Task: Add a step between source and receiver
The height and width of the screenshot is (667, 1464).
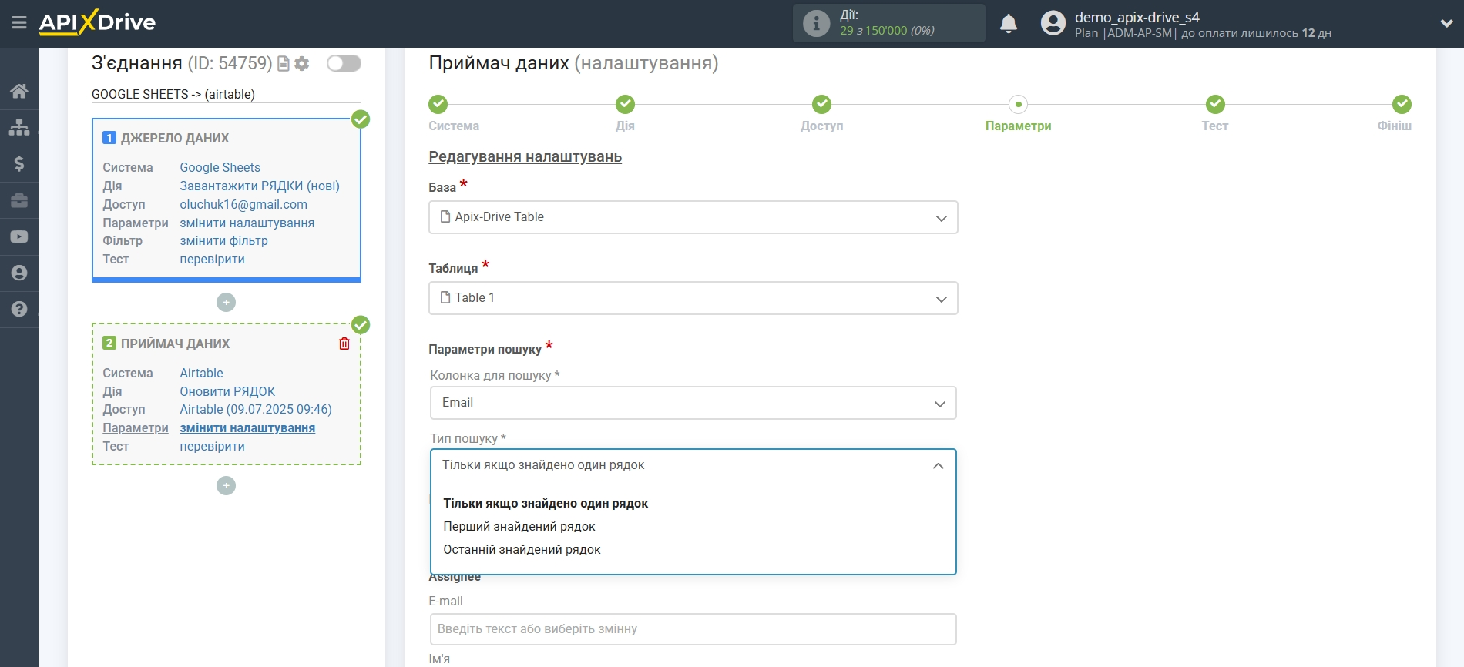Action: pyautogui.click(x=226, y=302)
